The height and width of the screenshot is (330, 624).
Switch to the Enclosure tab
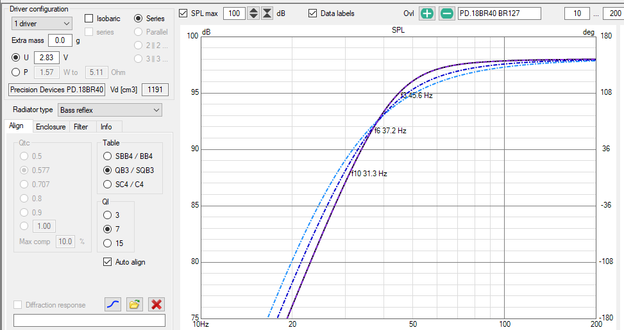[51, 127]
